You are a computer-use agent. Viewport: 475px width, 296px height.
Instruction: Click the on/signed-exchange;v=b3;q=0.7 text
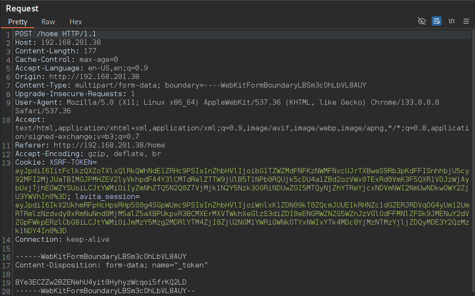77,137
